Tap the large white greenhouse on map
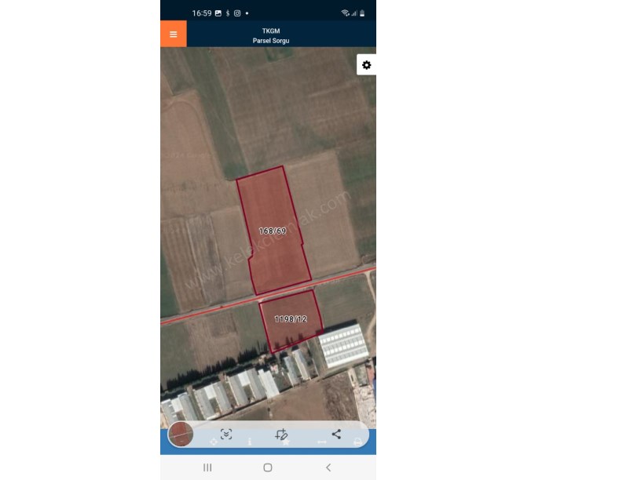This screenshot has width=641, height=480. tap(344, 346)
